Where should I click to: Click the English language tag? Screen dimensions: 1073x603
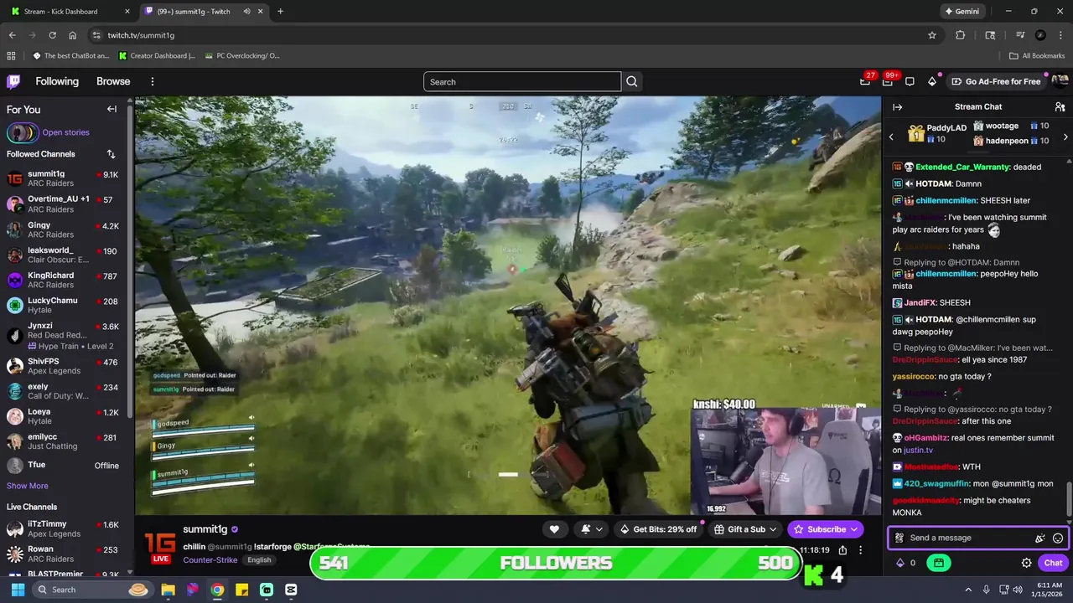point(259,560)
